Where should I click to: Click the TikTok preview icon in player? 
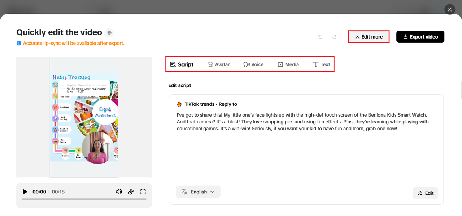click(x=131, y=192)
